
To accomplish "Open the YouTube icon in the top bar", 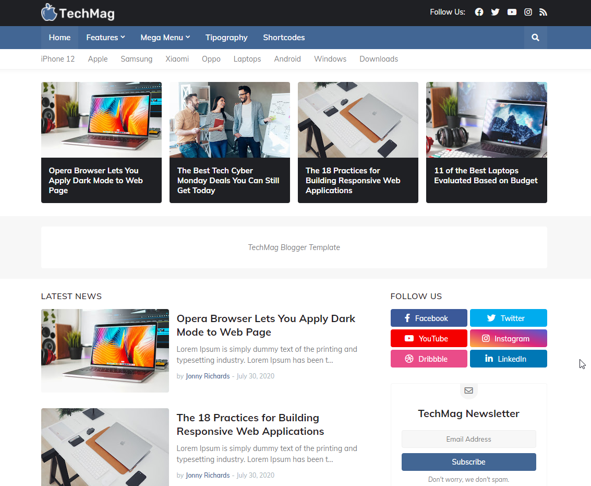I will [512, 12].
